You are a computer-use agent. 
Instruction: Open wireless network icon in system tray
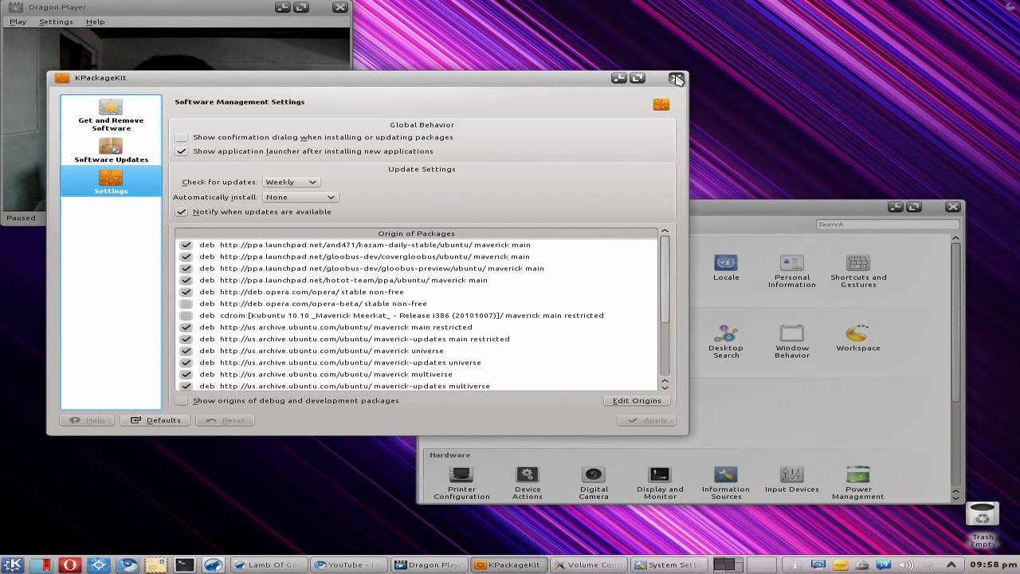pyautogui.click(x=928, y=565)
